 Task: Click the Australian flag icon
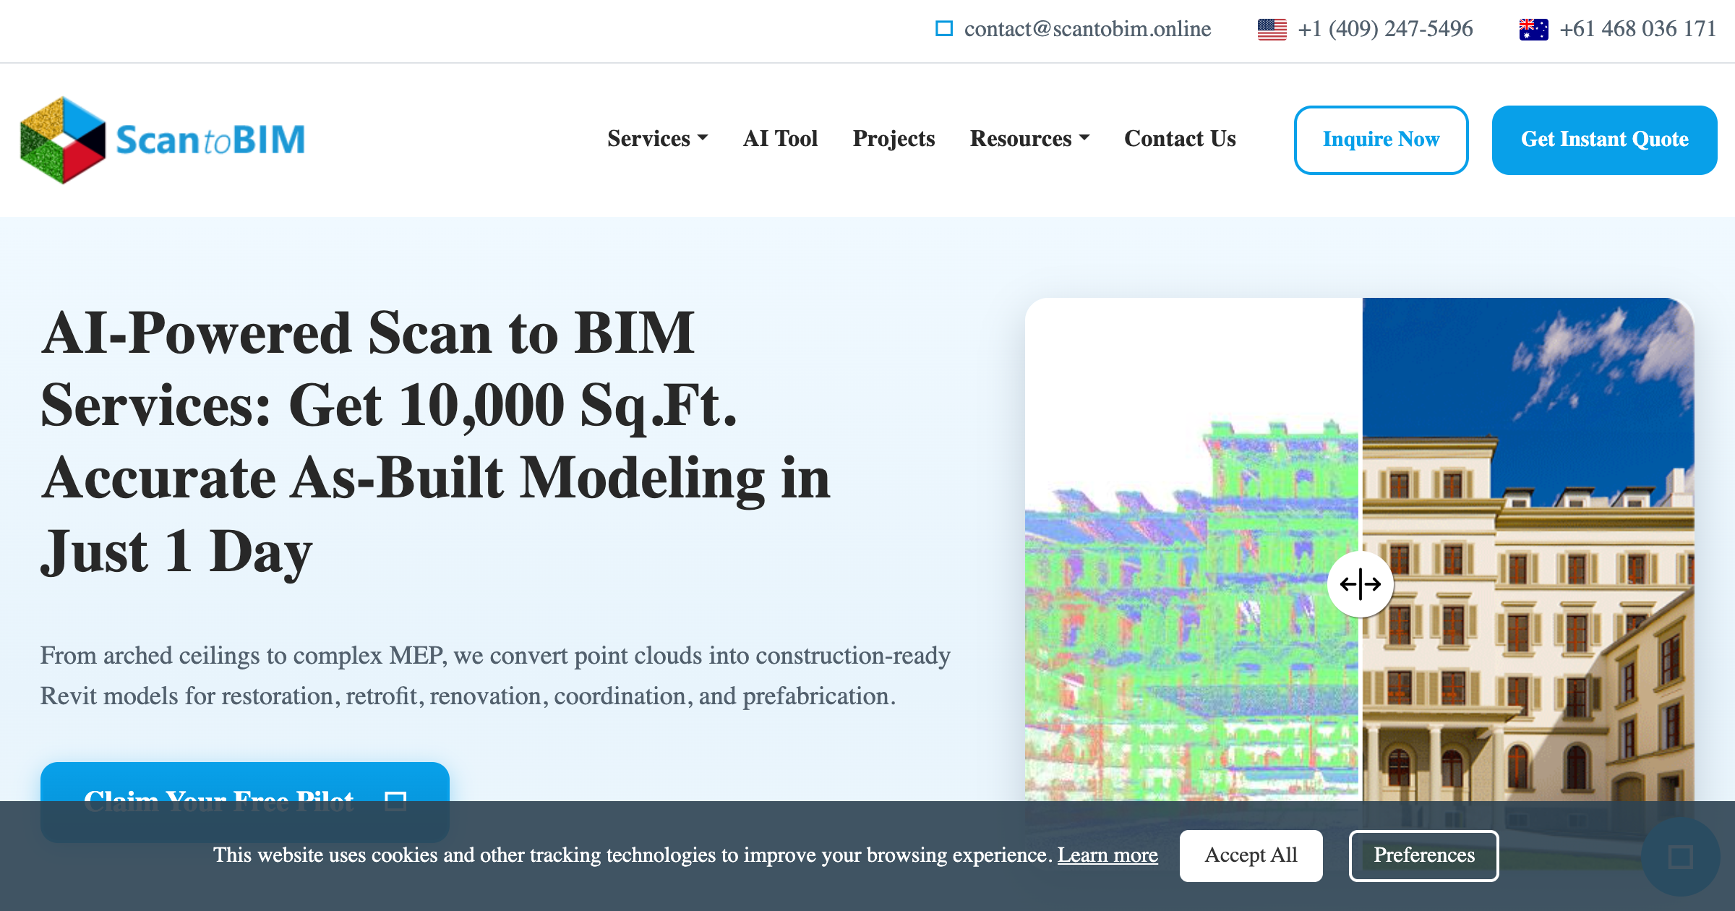click(1533, 30)
